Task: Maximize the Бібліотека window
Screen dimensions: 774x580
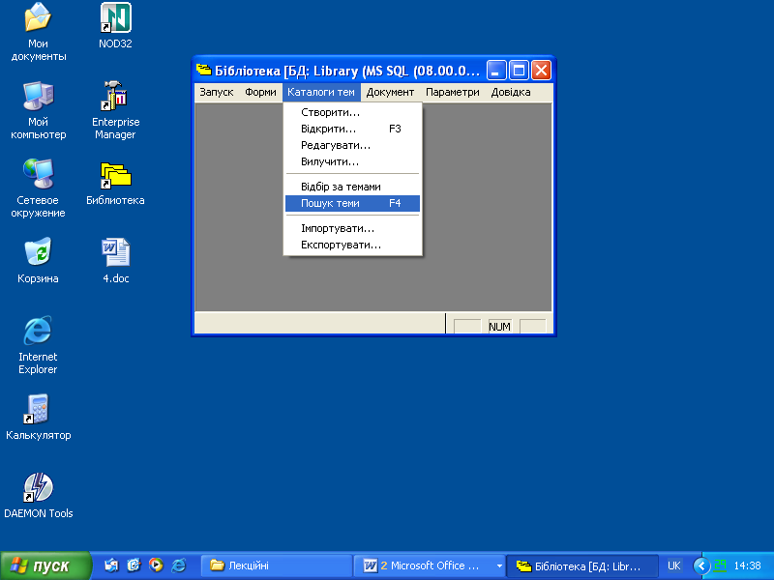Action: coord(519,71)
